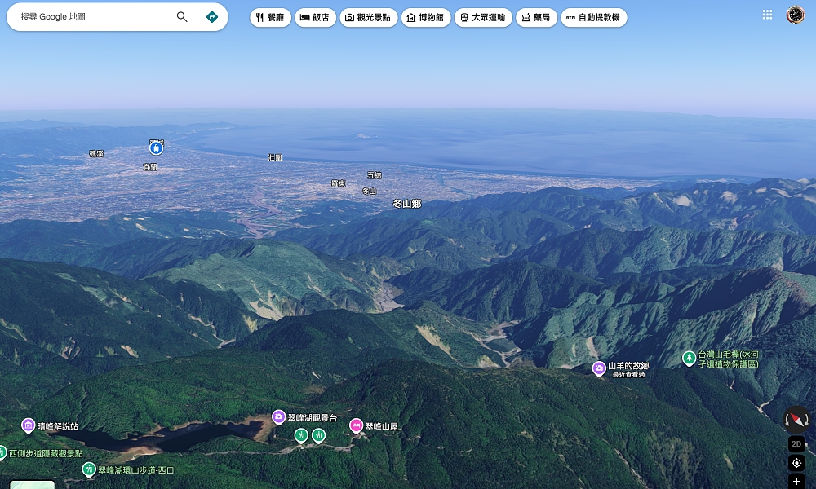The height and width of the screenshot is (489, 816).
Task: Show my location with target icon
Action: (796, 462)
